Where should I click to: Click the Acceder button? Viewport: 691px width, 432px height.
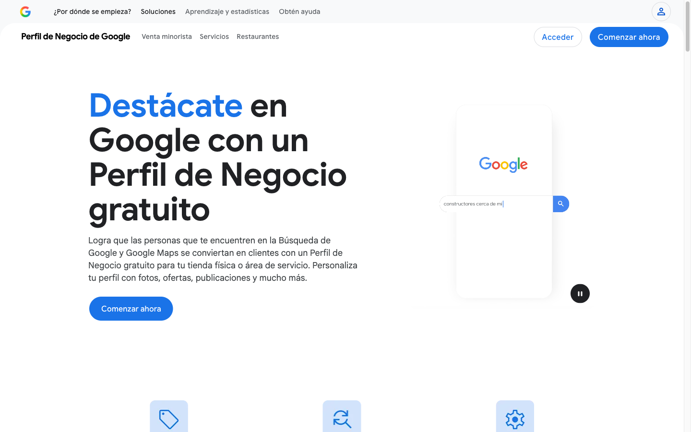558,37
